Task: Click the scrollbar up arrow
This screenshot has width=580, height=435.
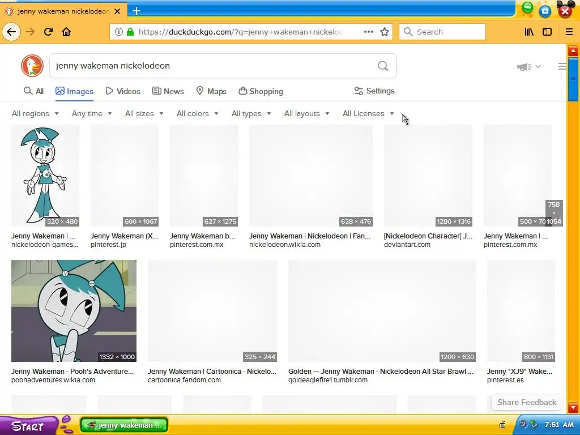Action: tap(573, 50)
